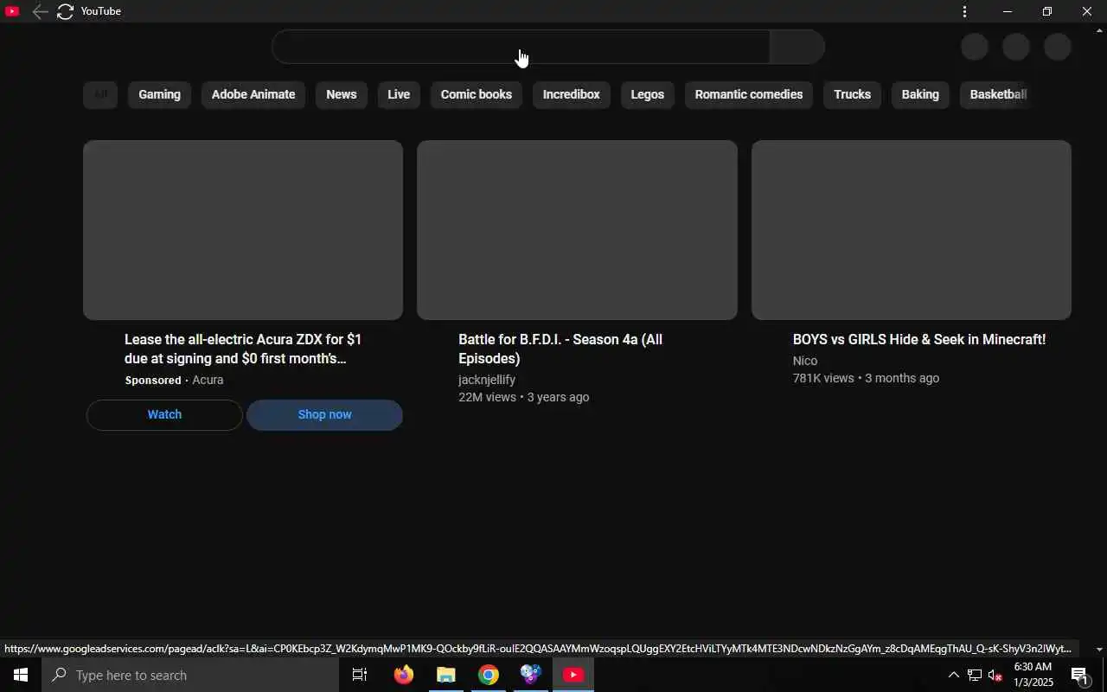Click the search submit button
The width and height of the screenshot is (1107, 692).
click(797, 47)
